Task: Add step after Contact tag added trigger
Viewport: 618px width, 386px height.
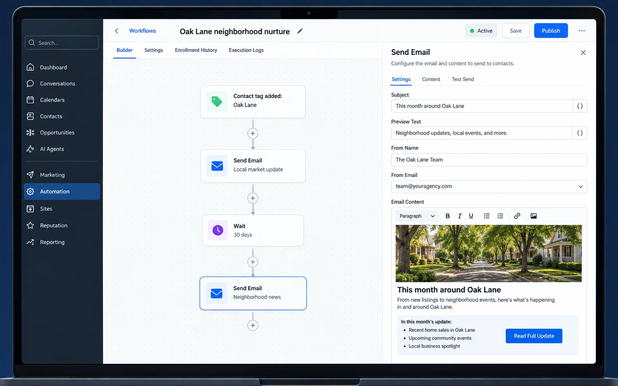Action: point(253,133)
